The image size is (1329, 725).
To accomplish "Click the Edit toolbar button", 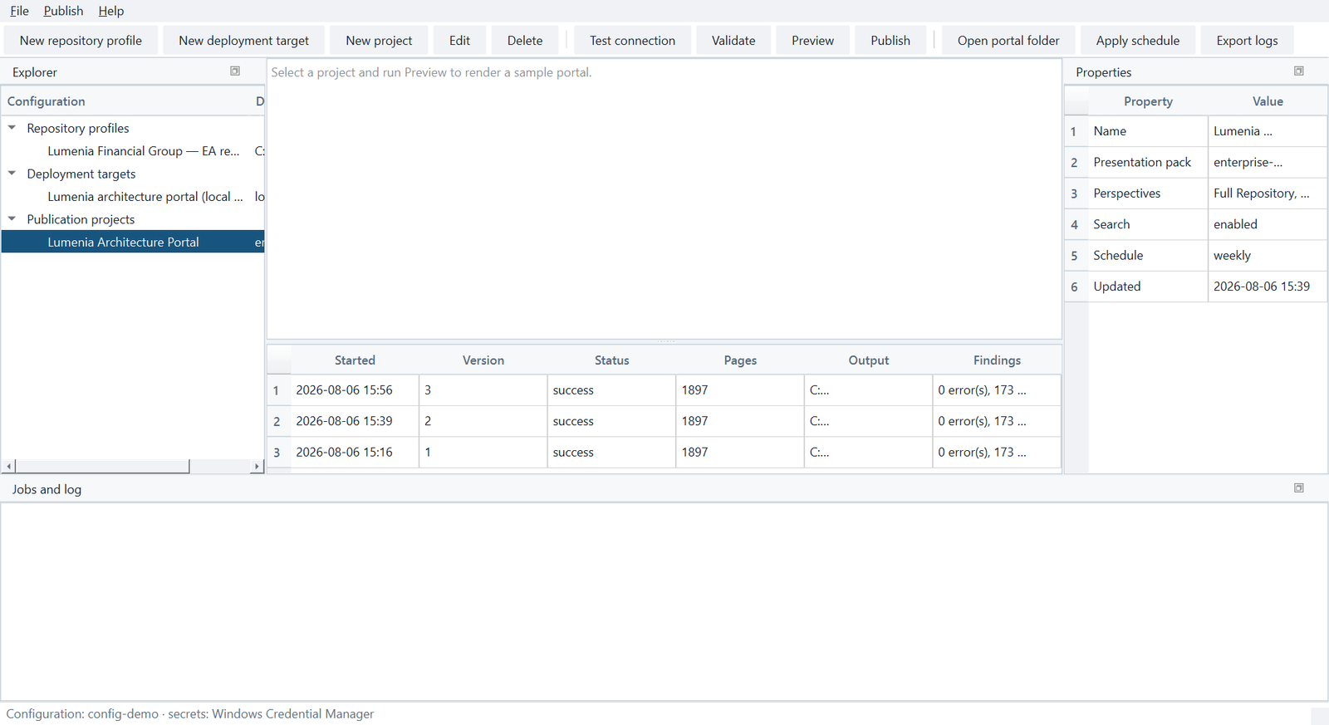I will tap(459, 41).
